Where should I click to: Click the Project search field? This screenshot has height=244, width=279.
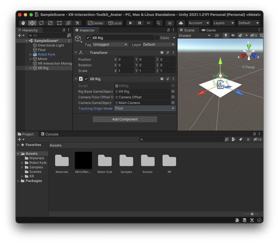click(x=182, y=139)
